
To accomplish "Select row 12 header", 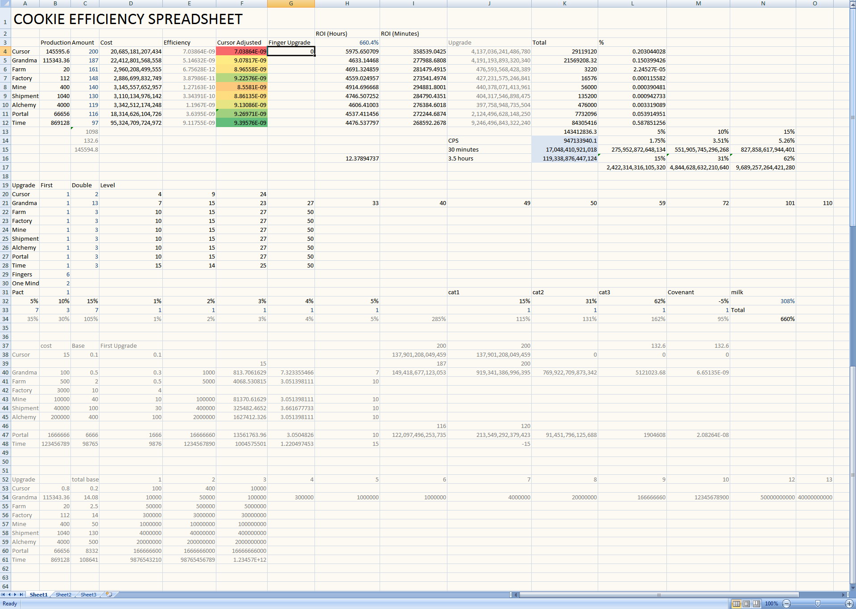I will 5,123.
